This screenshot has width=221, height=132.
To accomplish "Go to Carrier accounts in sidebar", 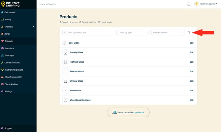I will point(12,62).
